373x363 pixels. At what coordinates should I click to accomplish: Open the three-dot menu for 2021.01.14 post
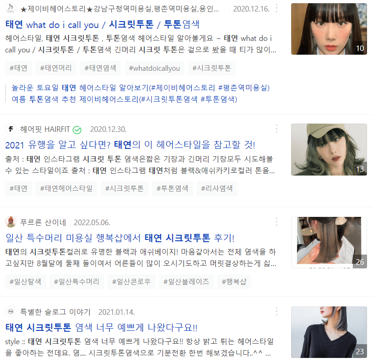click(x=276, y=312)
